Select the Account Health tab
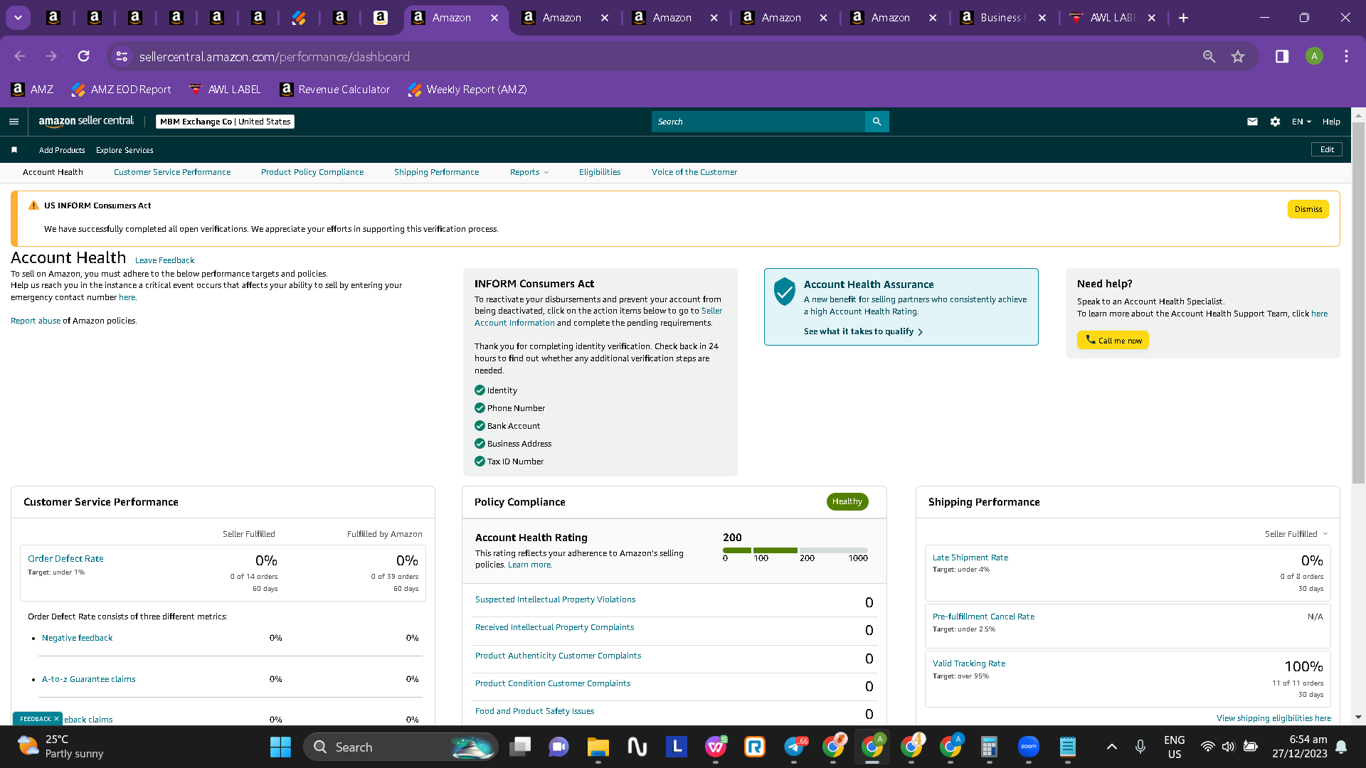 53,172
